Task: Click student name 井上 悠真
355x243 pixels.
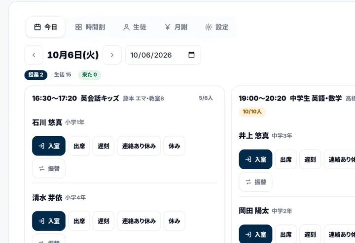Action: 254,136
